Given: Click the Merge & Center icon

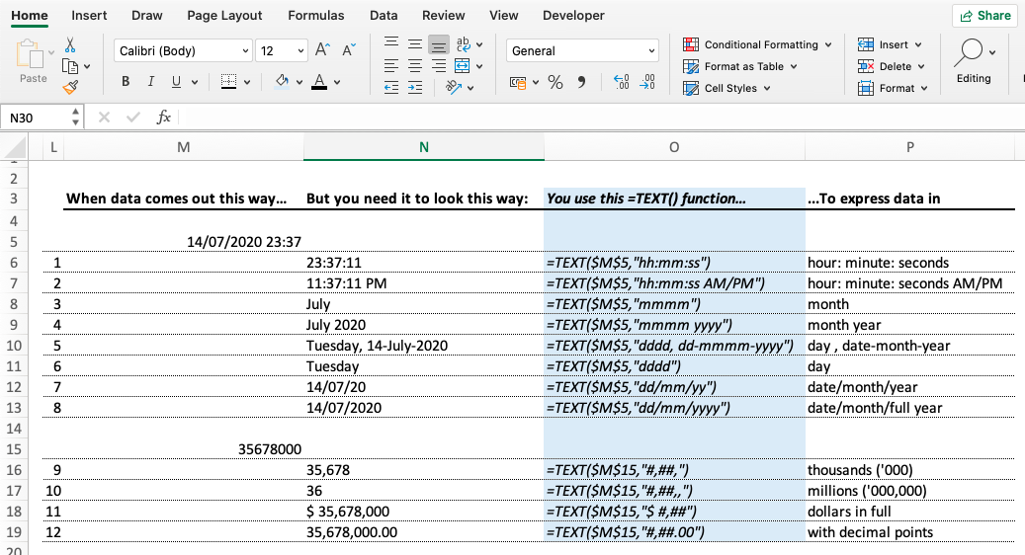Looking at the screenshot, I should [463, 66].
